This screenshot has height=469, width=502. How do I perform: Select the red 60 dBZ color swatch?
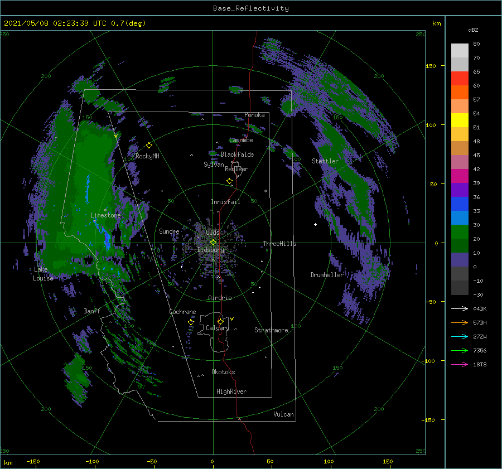tap(460, 79)
